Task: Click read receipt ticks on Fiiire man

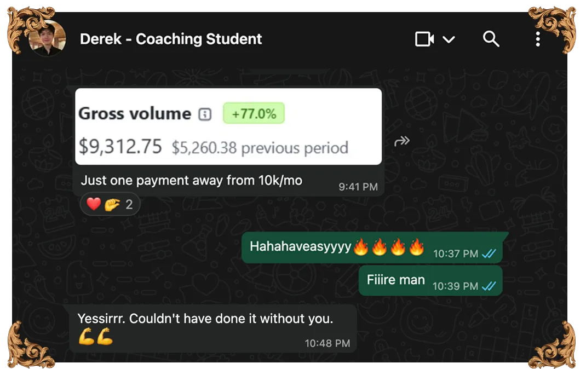Action: point(489,286)
